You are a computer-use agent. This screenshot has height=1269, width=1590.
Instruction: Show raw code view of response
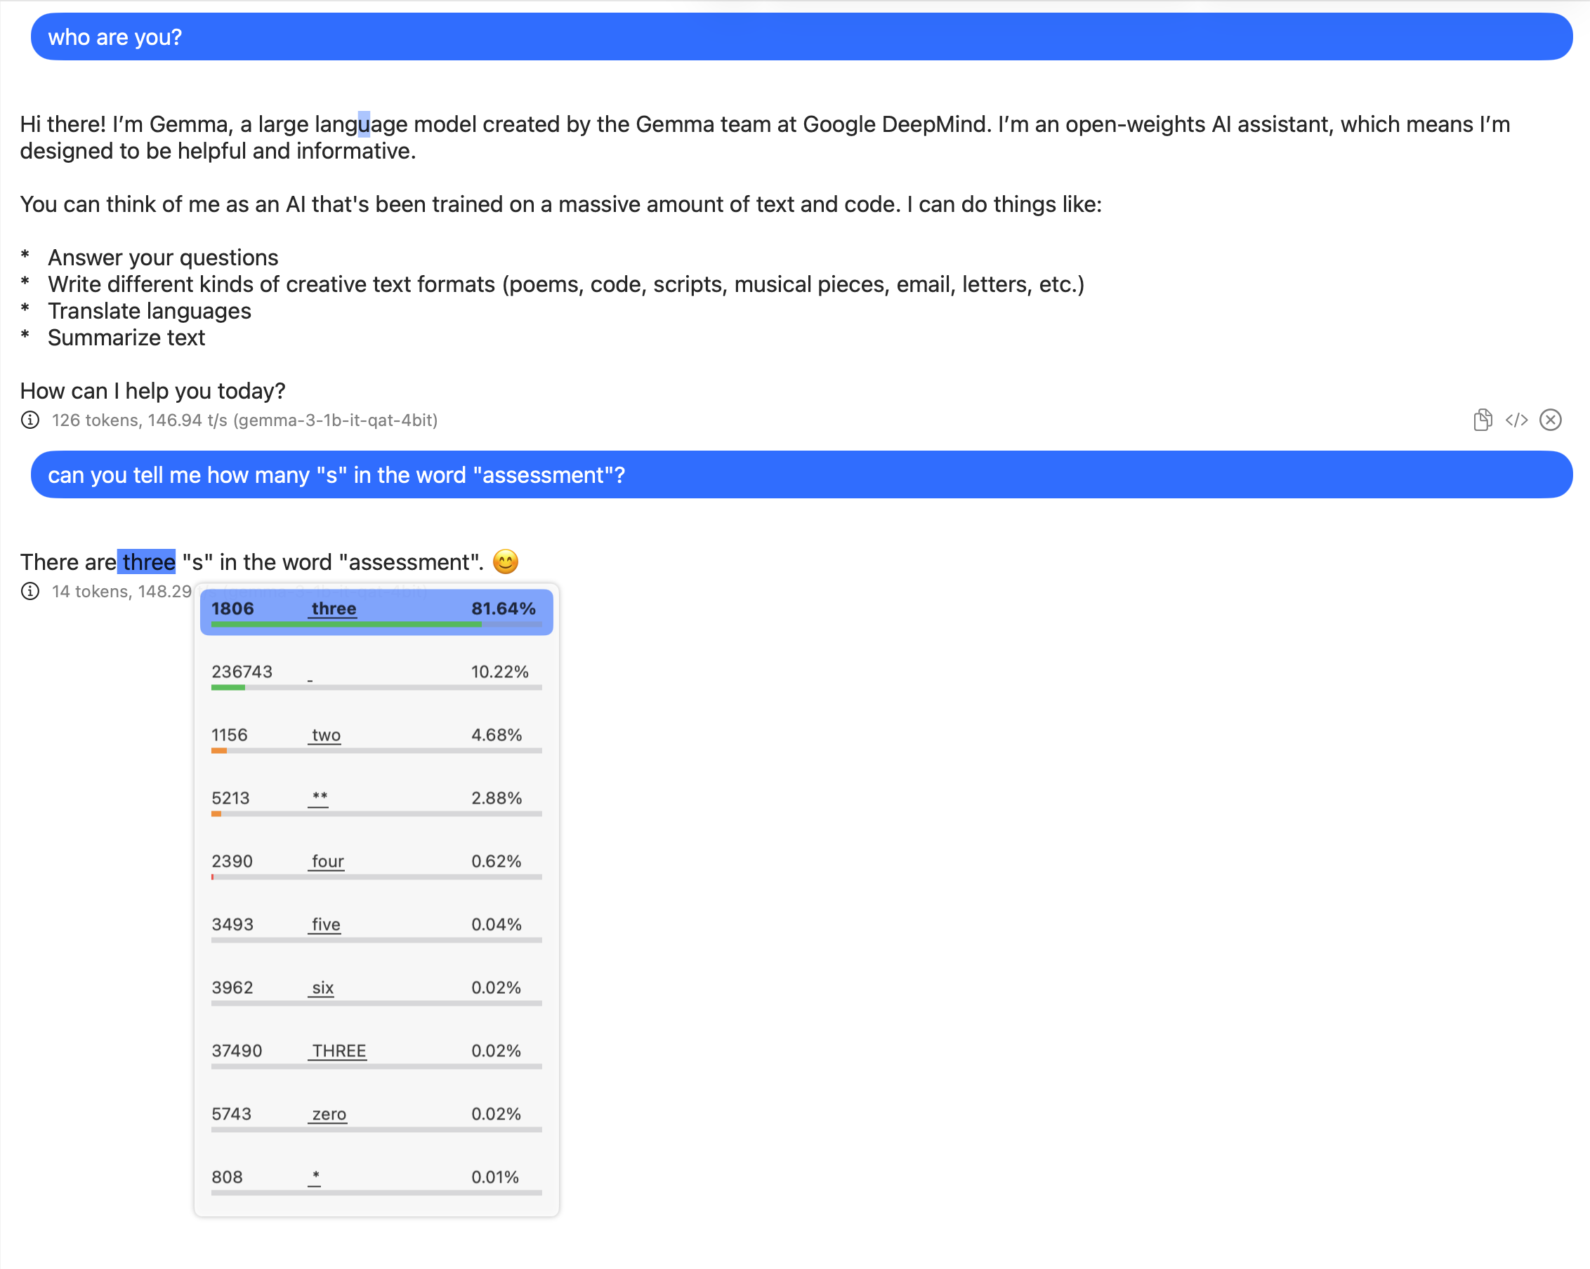click(x=1516, y=420)
